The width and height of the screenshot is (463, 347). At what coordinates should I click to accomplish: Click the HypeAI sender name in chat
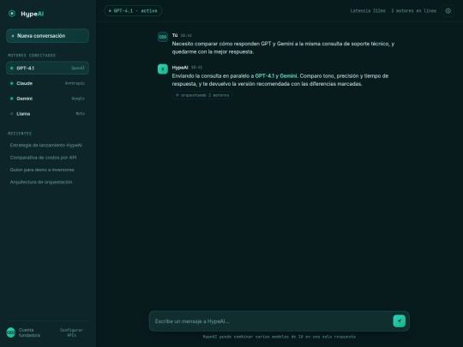click(x=180, y=68)
